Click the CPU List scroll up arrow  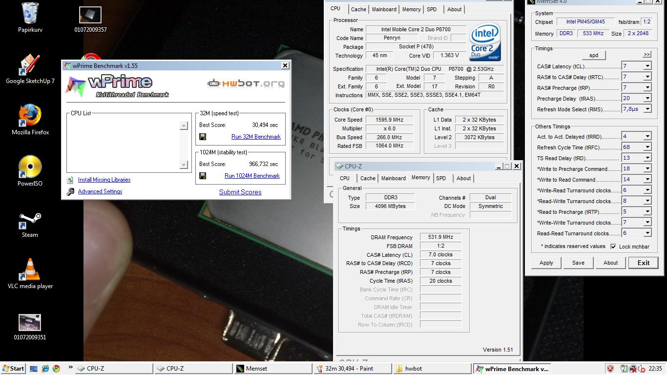184,126
